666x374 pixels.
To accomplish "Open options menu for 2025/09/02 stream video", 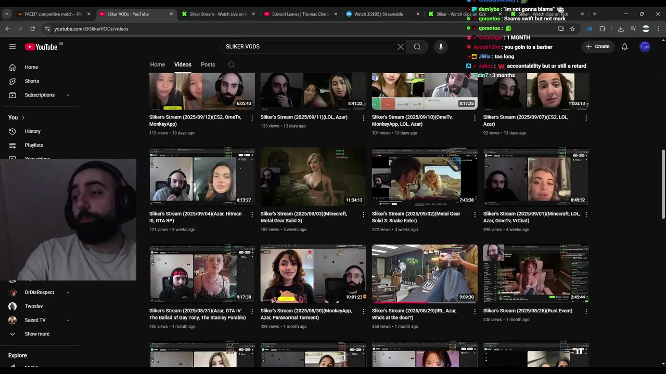I will [x=475, y=215].
